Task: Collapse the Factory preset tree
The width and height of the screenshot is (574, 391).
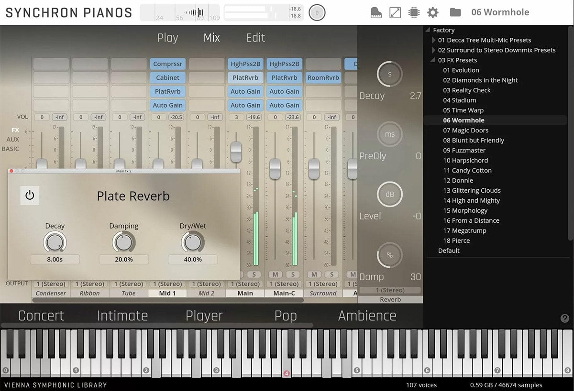Action: coord(428,30)
